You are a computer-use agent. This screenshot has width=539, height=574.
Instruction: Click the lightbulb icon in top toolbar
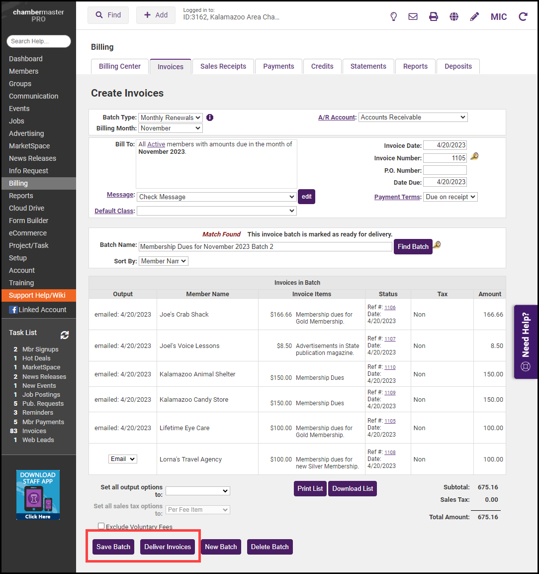(x=393, y=16)
